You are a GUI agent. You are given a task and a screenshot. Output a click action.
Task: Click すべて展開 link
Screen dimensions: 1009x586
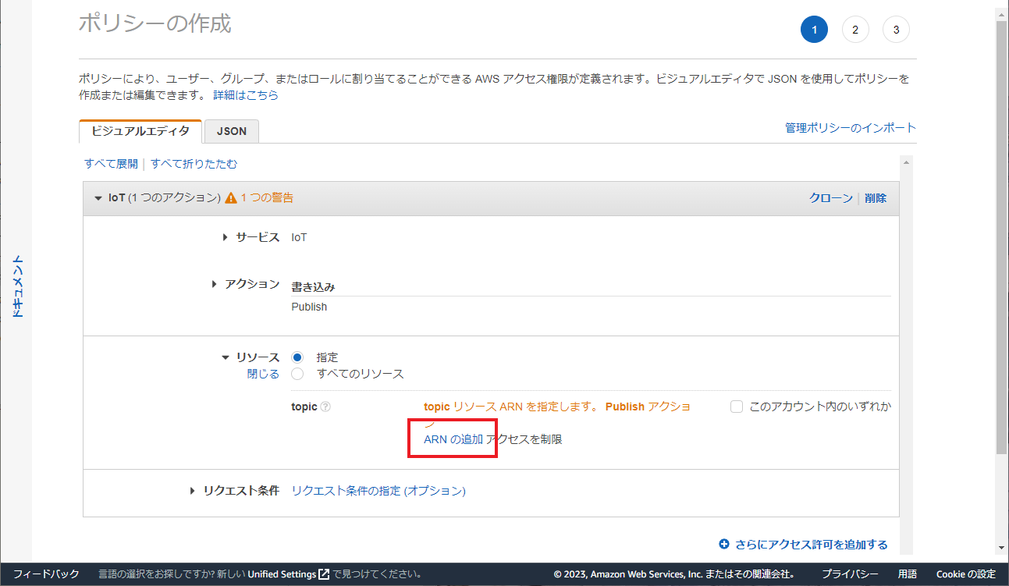[x=111, y=164]
